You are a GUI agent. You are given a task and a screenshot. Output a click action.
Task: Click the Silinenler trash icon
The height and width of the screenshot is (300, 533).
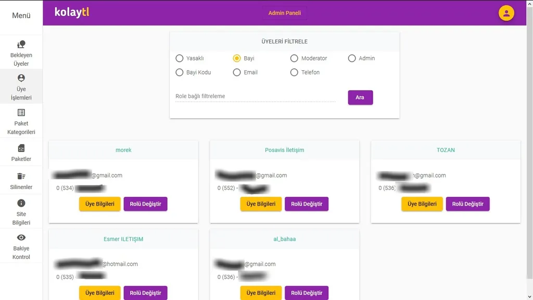click(21, 176)
